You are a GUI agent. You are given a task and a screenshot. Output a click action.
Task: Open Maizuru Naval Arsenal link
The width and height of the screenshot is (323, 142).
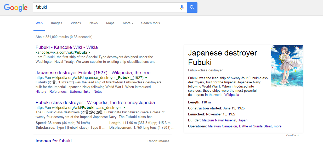coord(219,120)
